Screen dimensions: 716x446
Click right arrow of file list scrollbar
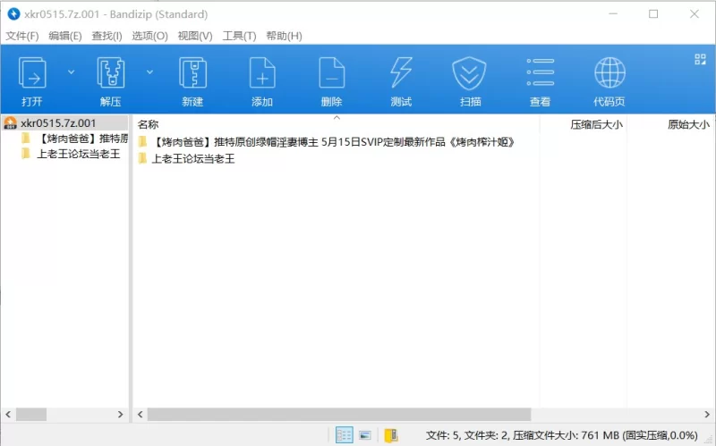point(707,415)
